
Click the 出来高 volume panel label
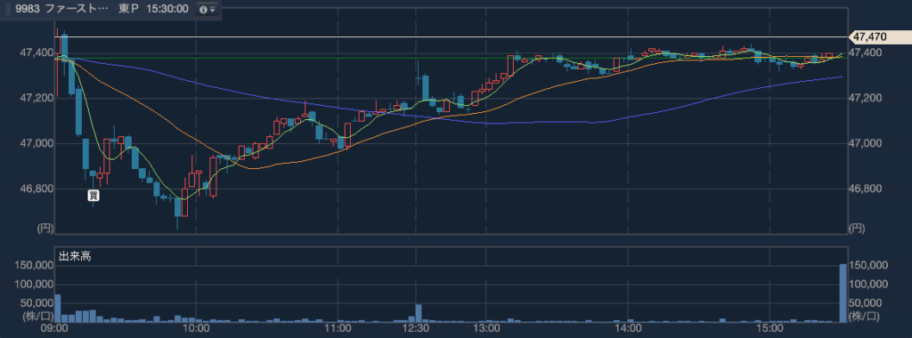[x=75, y=256]
